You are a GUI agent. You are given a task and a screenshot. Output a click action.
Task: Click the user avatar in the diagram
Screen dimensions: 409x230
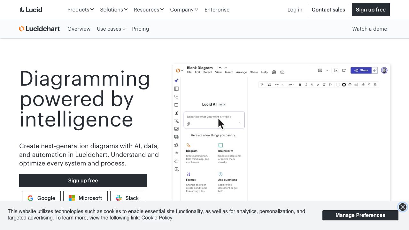(x=384, y=70)
